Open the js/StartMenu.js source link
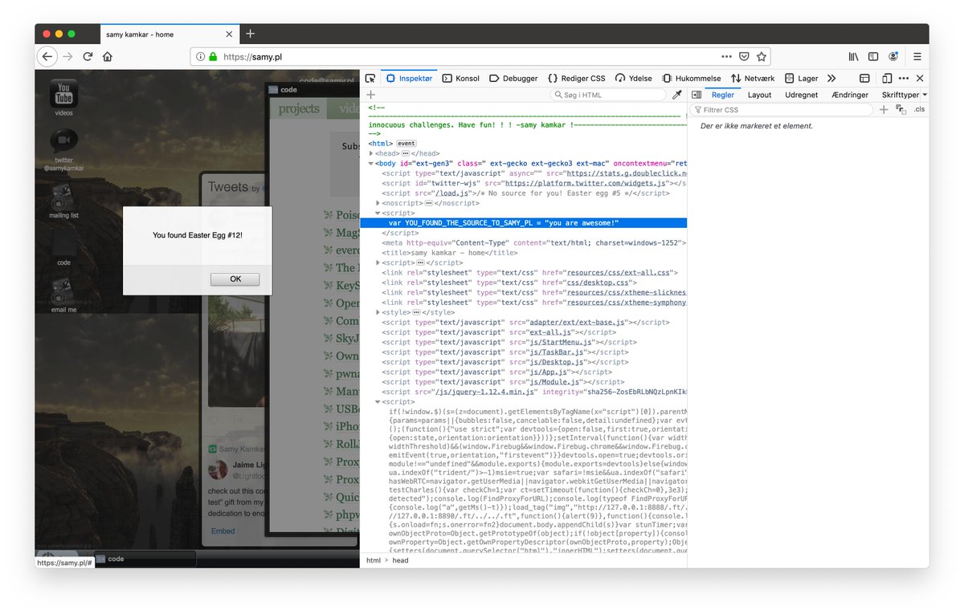Viewport: 964px width, 614px height. 559,342
